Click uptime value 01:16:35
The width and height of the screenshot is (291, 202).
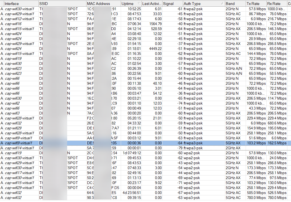[x=134, y=54]
